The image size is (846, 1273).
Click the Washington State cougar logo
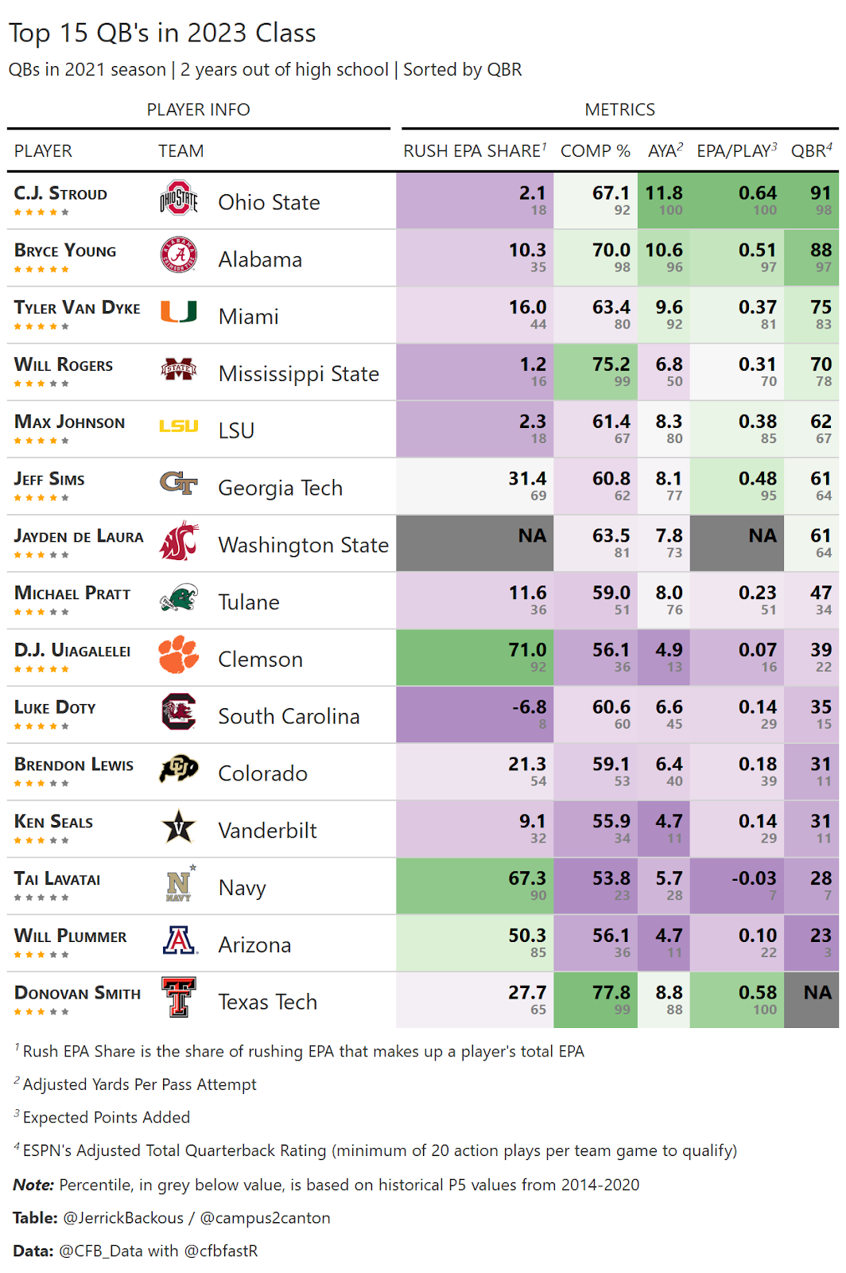[x=179, y=541]
